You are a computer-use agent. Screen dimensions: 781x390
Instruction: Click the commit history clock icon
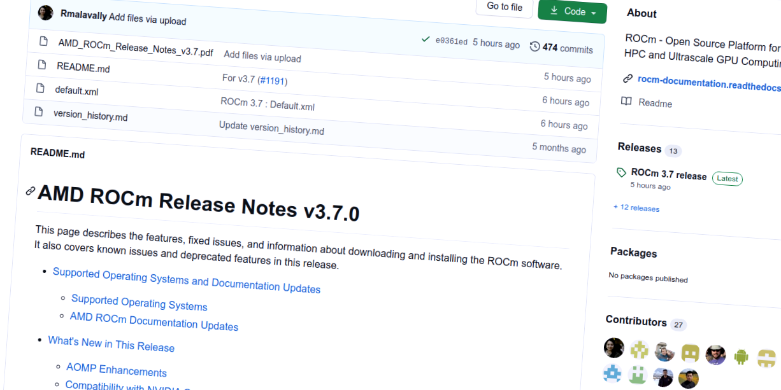tap(534, 46)
